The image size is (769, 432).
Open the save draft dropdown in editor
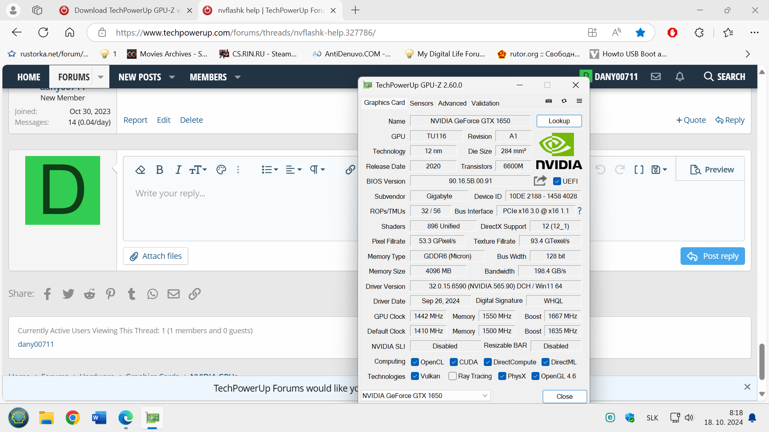(659, 170)
